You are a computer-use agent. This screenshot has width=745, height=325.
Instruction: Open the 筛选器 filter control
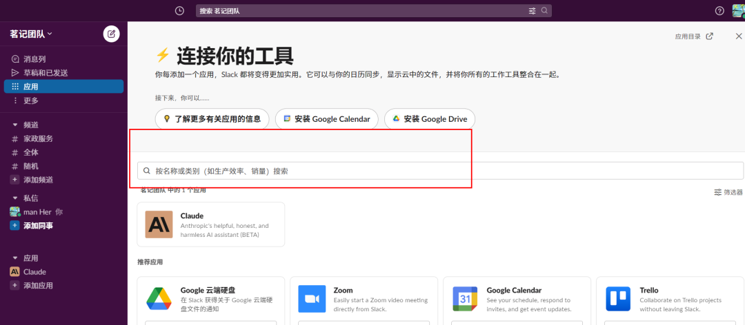point(728,193)
